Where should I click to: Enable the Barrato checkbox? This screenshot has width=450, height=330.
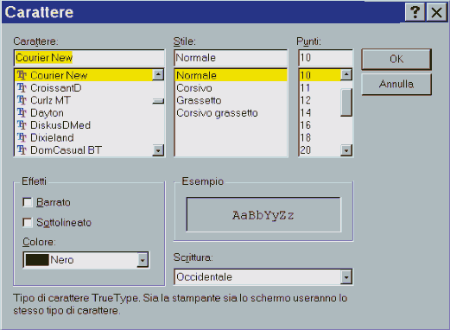28,202
